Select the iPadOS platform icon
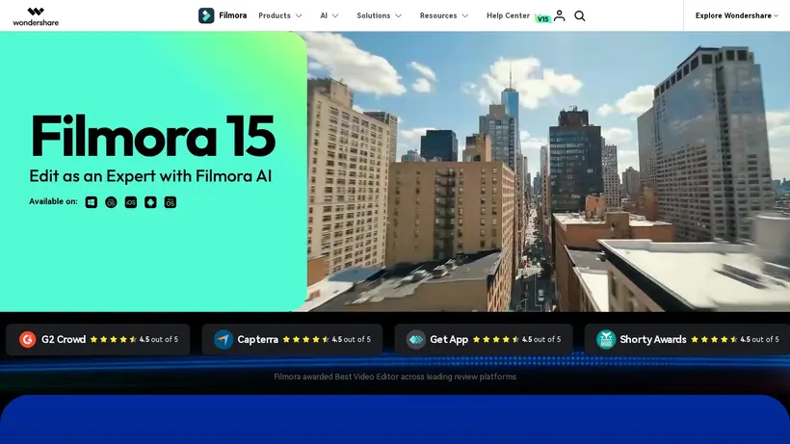The image size is (790, 444). point(171,202)
